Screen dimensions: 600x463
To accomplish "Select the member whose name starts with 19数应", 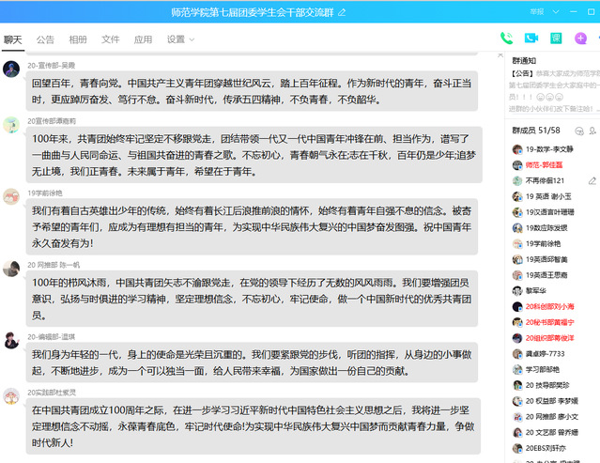I will (x=546, y=227).
